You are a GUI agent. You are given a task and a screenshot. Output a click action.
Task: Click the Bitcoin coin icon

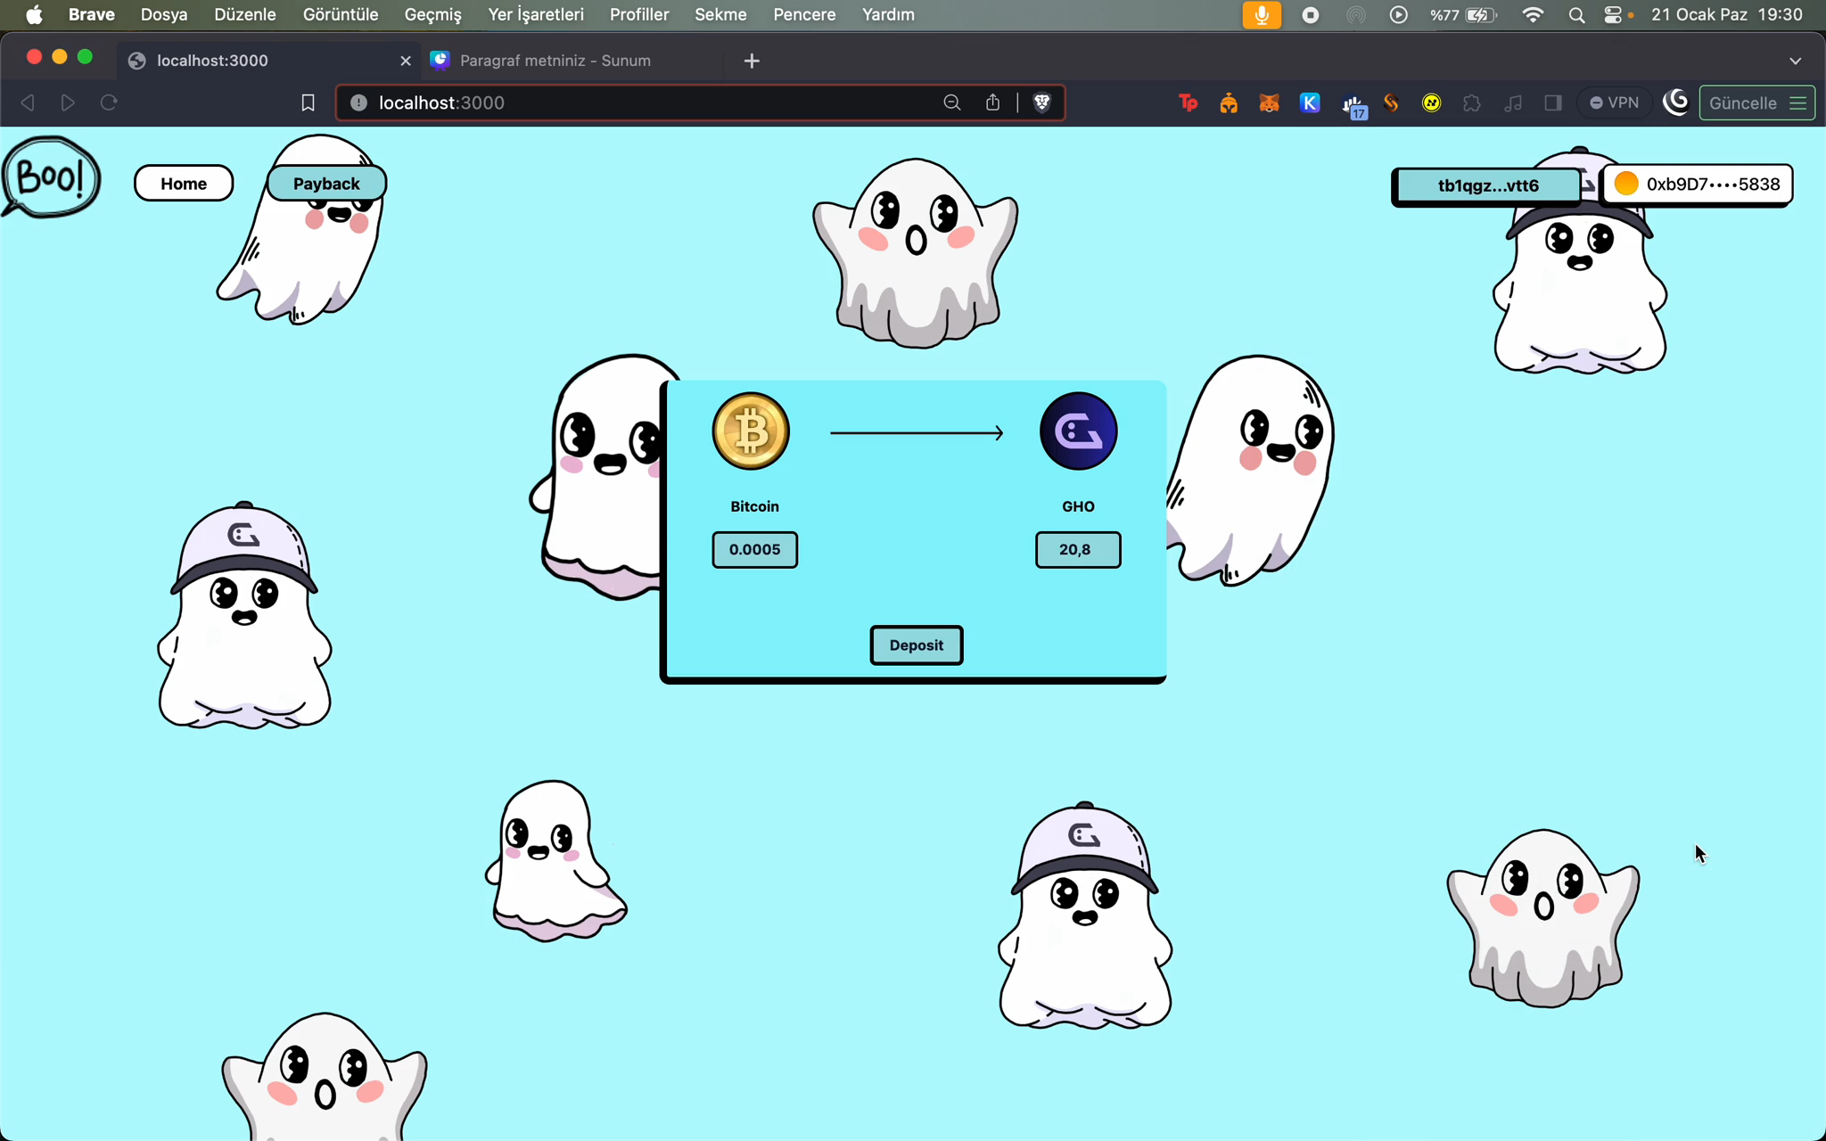[751, 431]
